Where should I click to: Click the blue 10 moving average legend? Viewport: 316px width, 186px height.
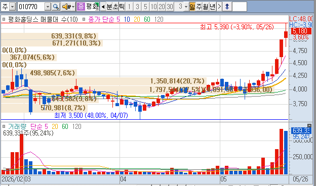[x=127, y=19]
